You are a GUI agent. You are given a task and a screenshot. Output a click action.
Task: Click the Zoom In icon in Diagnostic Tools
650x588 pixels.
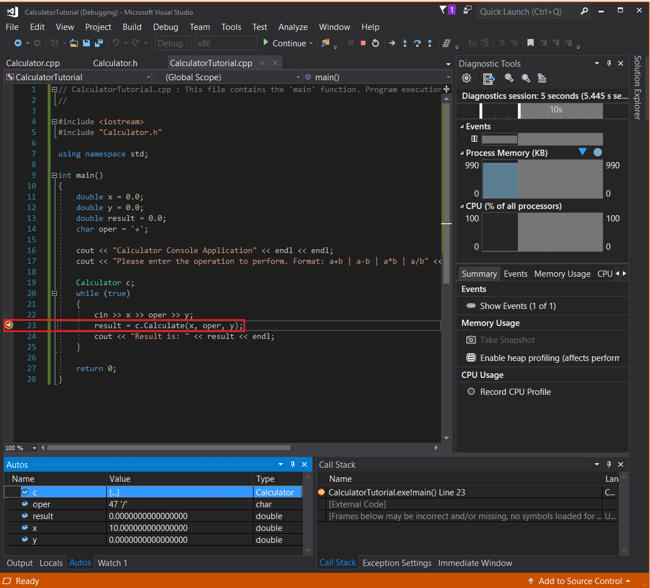pyautogui.click(x=509, y=78)
